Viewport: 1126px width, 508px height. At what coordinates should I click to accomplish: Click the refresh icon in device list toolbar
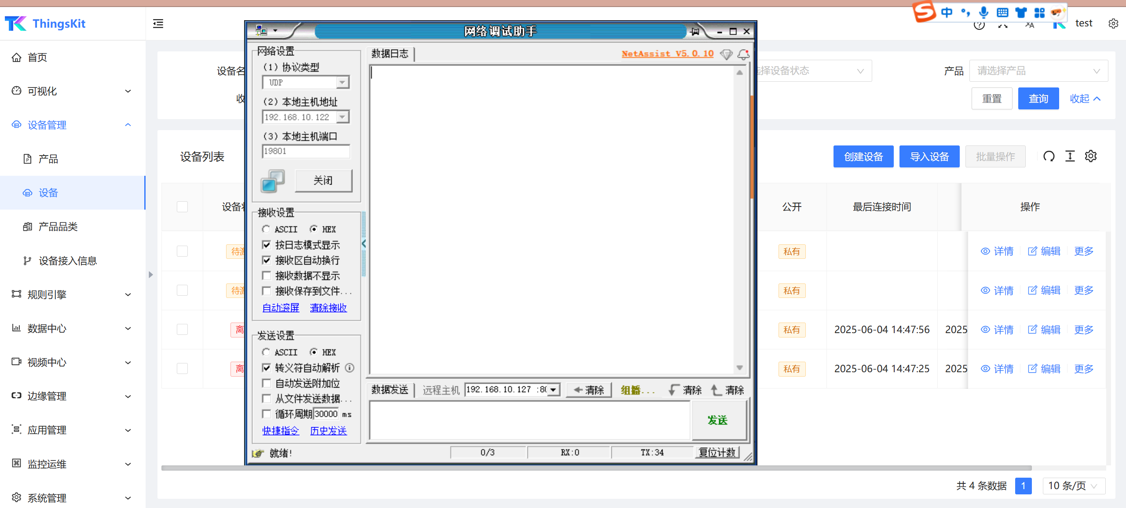pos(1049,156)
